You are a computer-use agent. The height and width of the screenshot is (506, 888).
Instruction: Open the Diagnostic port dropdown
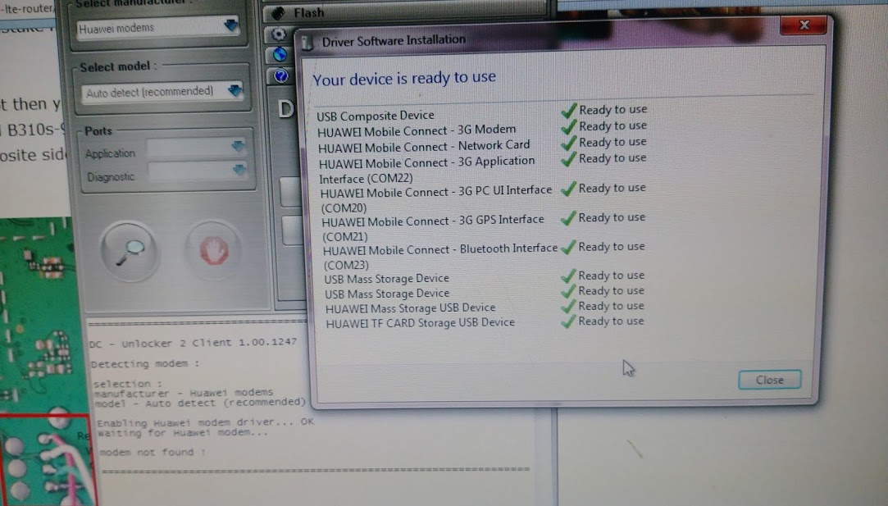(x=239, y=170)
